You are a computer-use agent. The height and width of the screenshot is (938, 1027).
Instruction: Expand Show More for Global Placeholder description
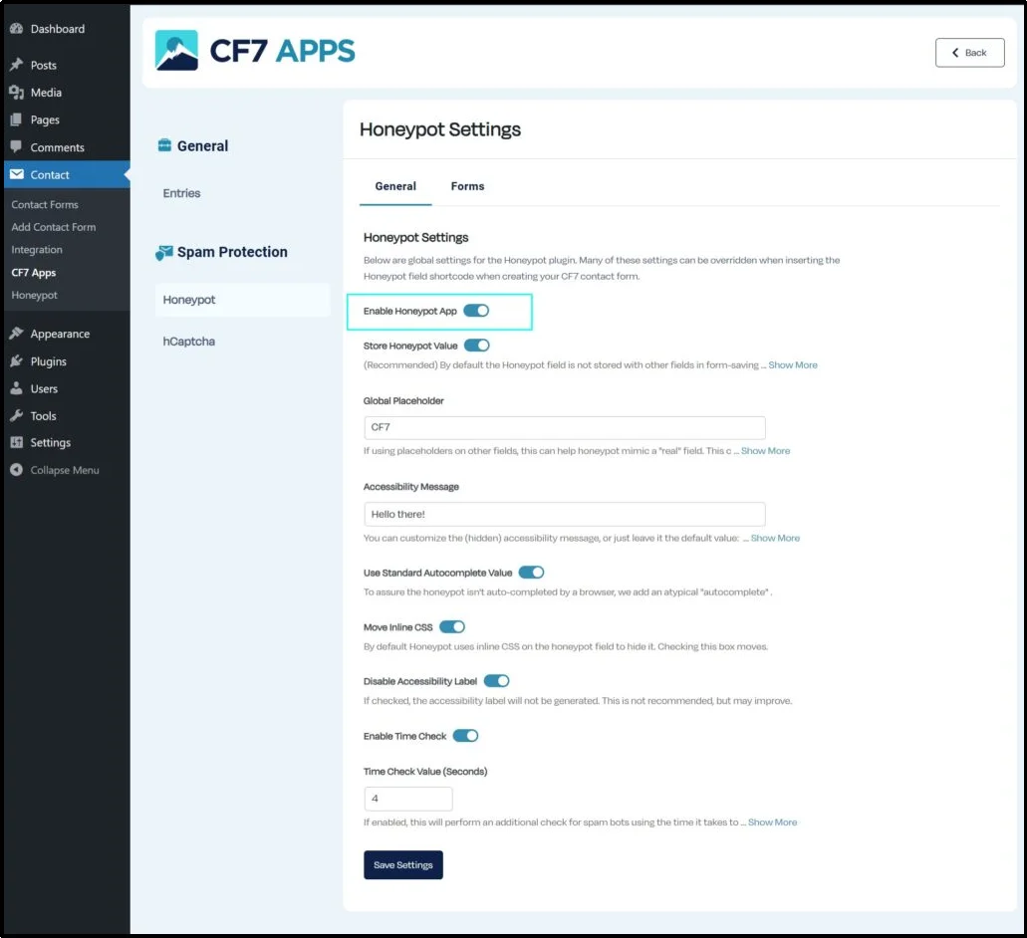(x=766, y=450)
